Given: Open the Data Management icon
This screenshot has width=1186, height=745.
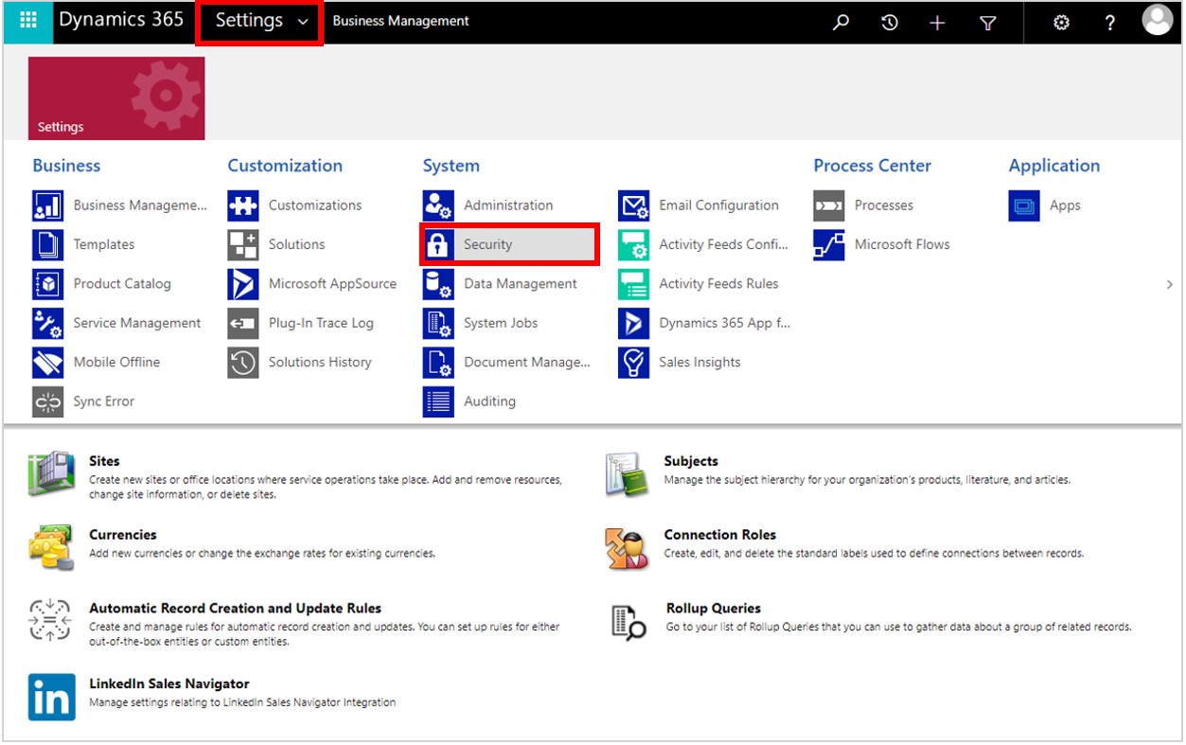Looking at the screenshot, I should click(438, 284).
